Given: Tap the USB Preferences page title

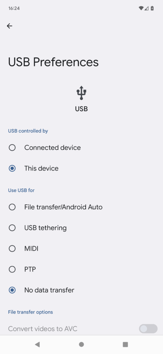Looking at the screenshot, I should coord(53,62).
